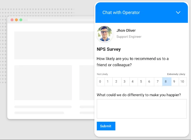Select score 7 in NPS survey
This screenshot has height=140, width=191.
click(x=158, y=82)
